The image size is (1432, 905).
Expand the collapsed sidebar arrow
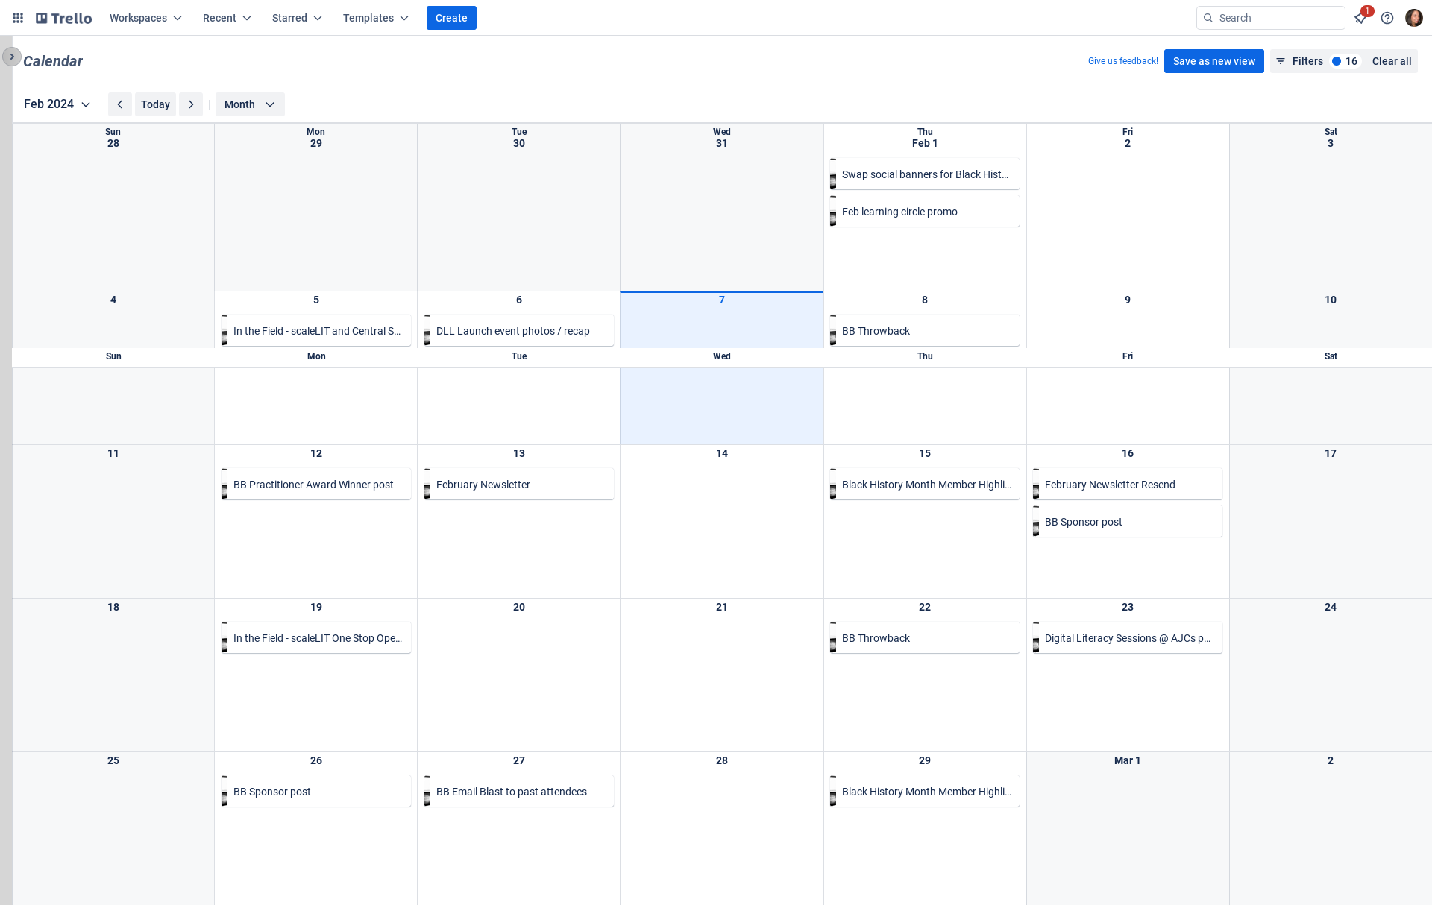point(12,57)
